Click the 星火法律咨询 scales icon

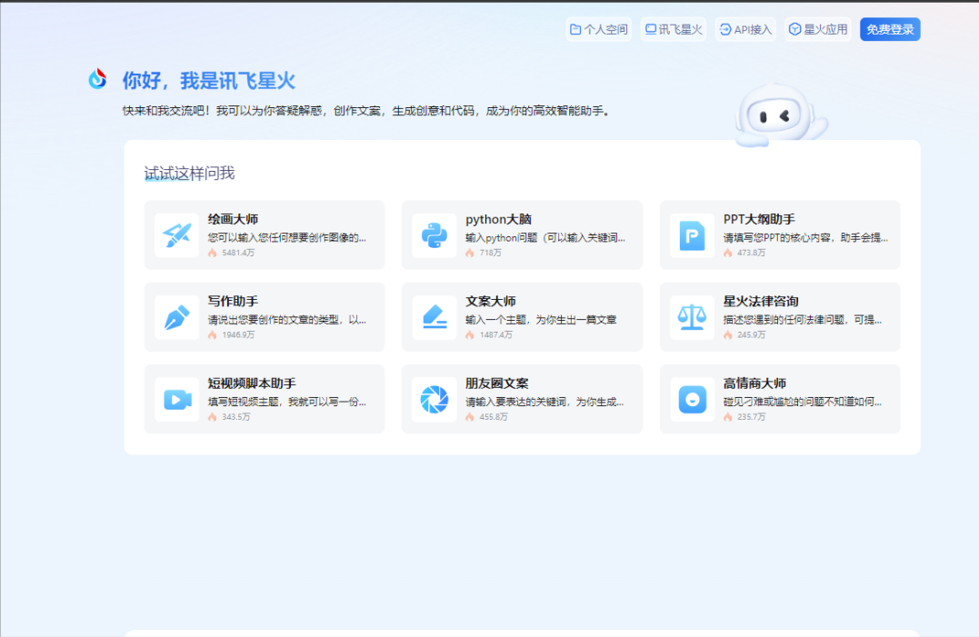[x=692, y=317]
